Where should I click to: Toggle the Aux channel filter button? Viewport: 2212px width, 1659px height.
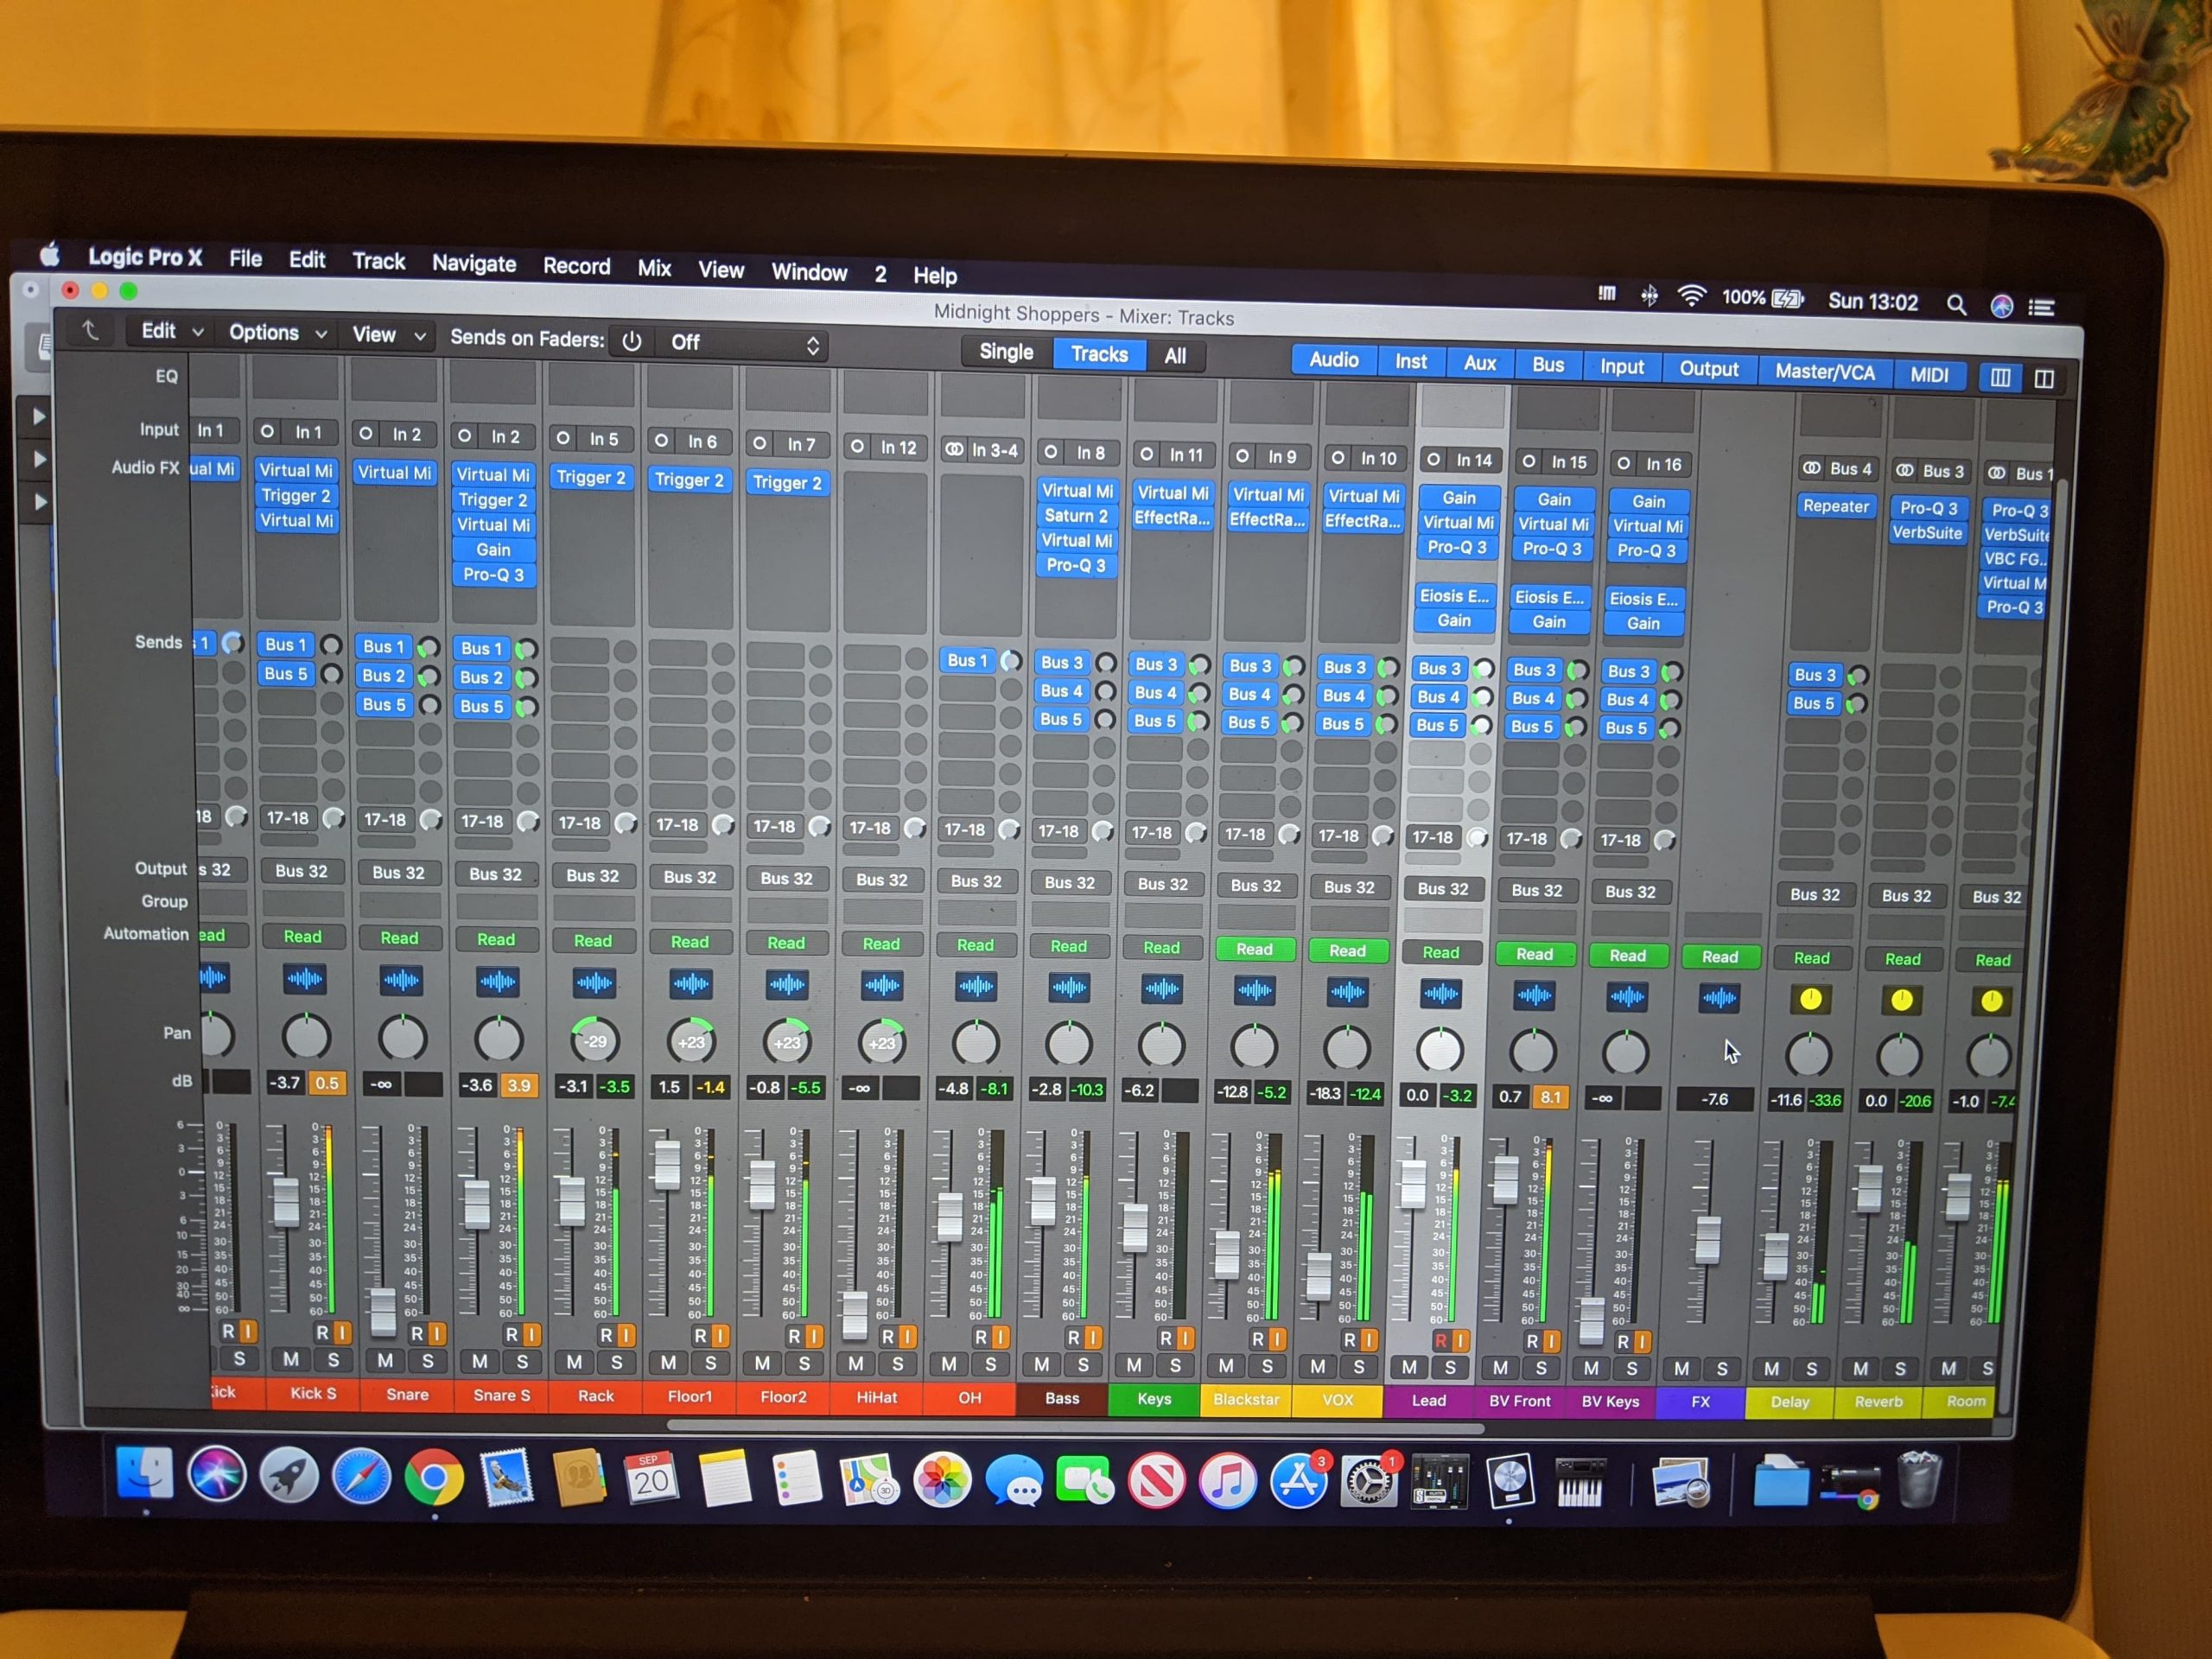1479,363
